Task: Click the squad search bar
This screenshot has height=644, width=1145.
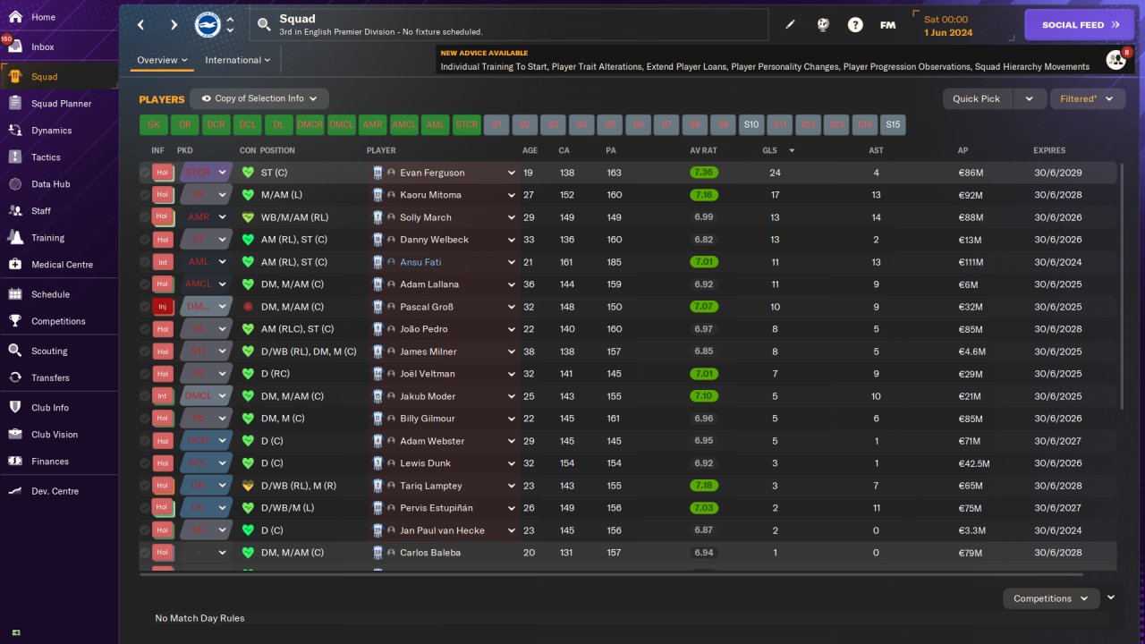Action: coord(509,25)
